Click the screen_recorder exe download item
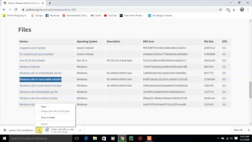Viewport: 252px width, 142px height. click(x=60, y=130)
